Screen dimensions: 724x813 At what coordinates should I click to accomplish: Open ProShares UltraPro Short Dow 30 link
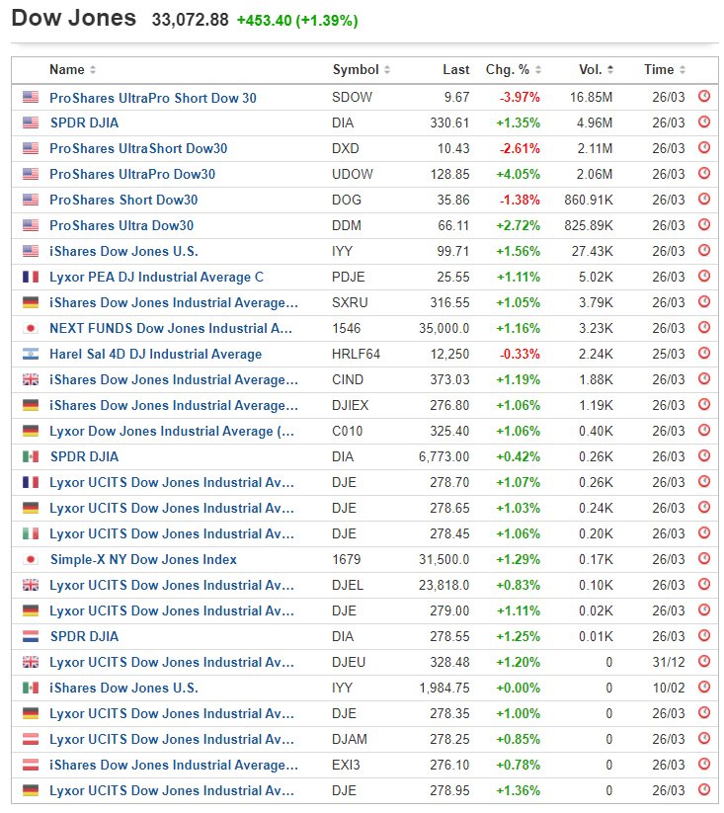point(153,98)
